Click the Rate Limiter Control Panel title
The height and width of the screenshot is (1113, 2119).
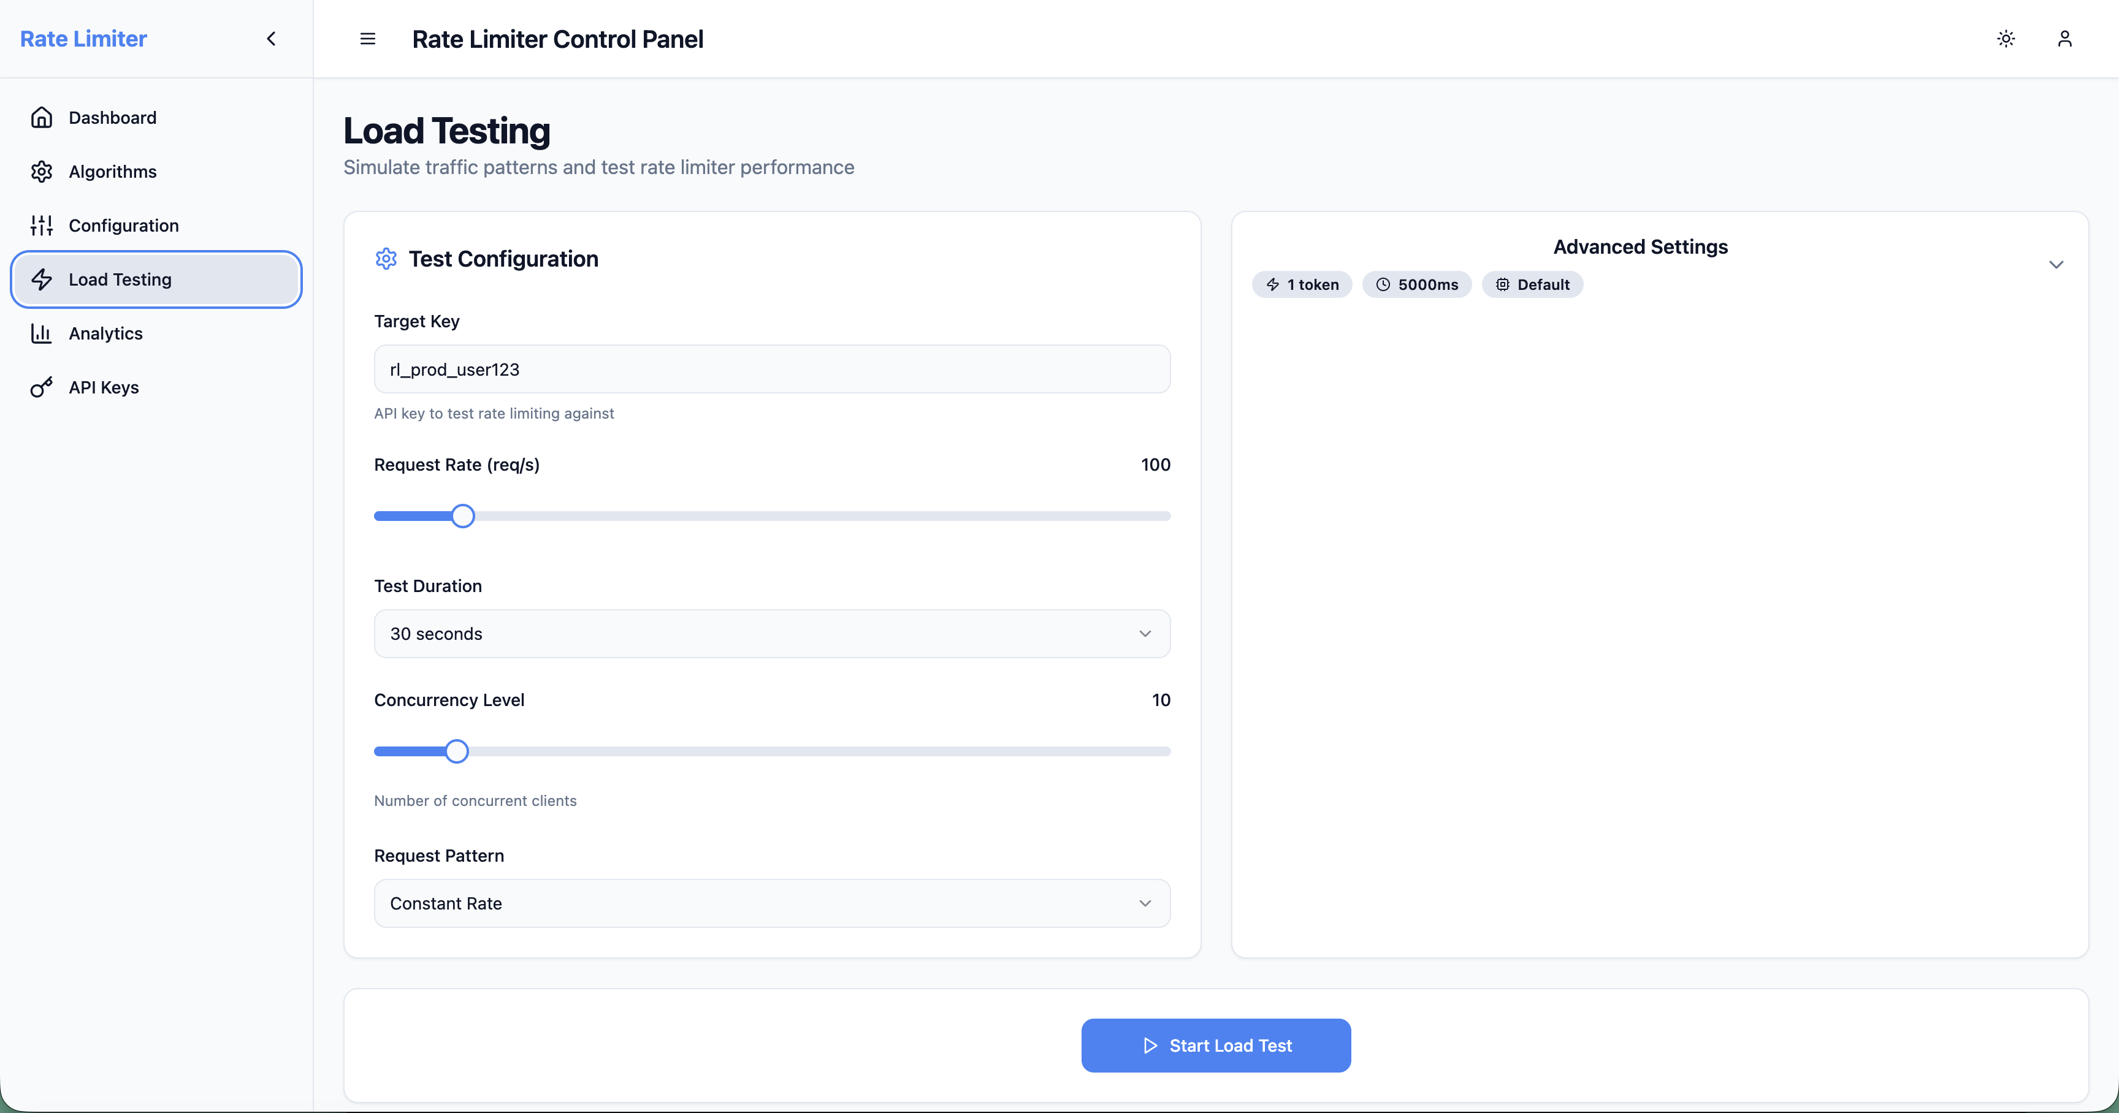pyautogui.click(x=558, y=39)
